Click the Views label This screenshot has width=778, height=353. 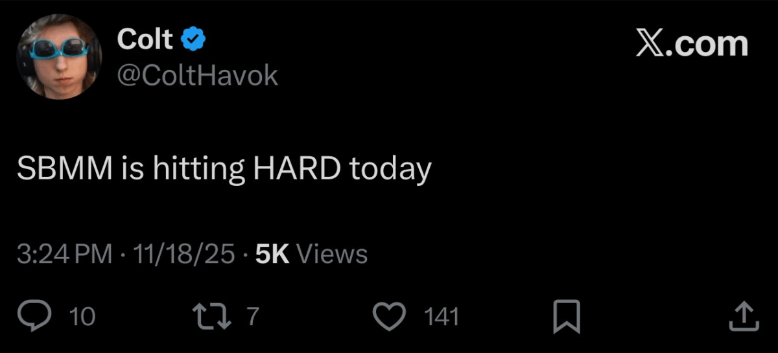[x=331, y=255]
